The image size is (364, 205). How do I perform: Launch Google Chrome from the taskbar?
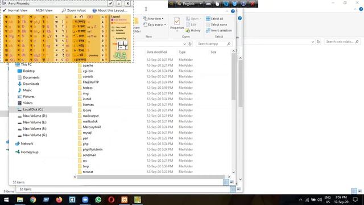pyautogui.click(x=33, y=200)
